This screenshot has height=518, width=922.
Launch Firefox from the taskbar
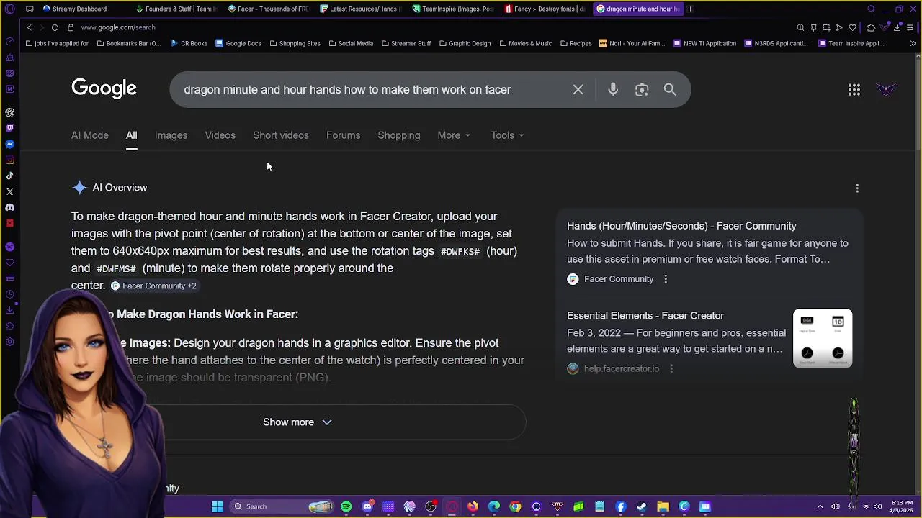[473, 506]
